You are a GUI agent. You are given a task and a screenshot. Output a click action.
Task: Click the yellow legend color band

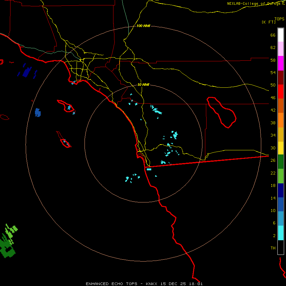coord(281,148)
